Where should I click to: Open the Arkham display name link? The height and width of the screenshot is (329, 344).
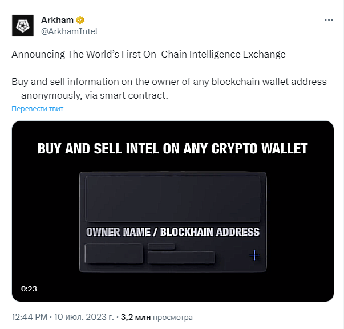tap(57, 20)
